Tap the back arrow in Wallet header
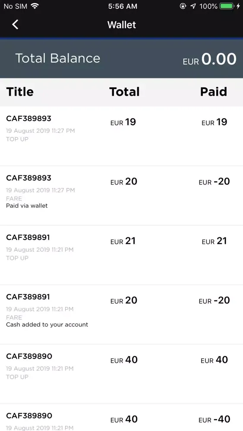 coord(15,25)
